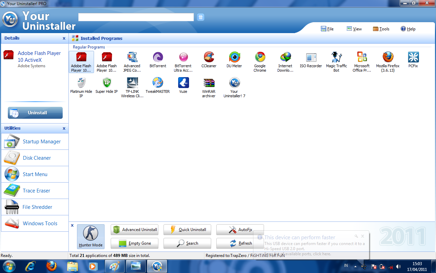436x273 pixels.
Task: Open File Shredder utility
Action: coord(35,207)
